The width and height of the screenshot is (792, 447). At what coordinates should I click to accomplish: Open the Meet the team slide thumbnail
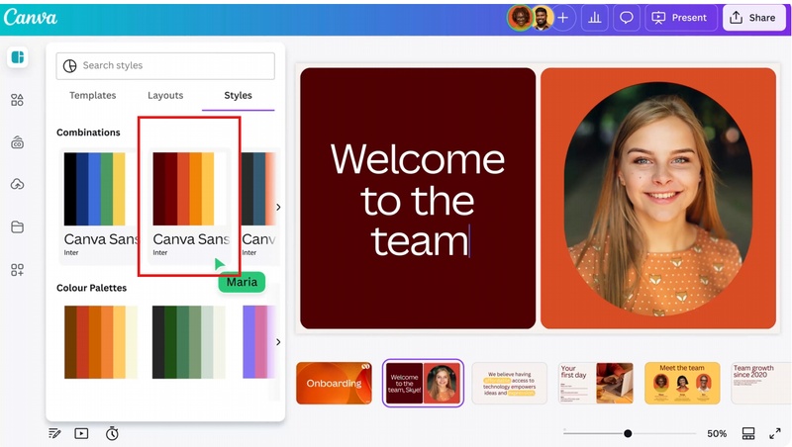pyautogui.click(x=682, y=383)
